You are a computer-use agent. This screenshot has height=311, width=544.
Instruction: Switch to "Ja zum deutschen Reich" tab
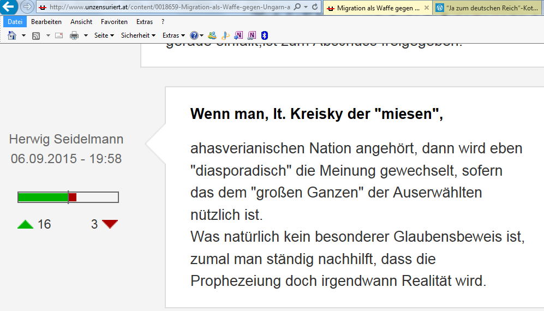pyautogui.click(x=487, y=8)
